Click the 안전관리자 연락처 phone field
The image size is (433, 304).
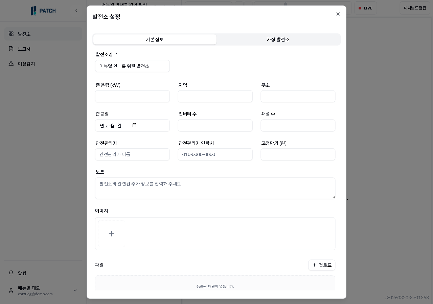pos(215,154)
